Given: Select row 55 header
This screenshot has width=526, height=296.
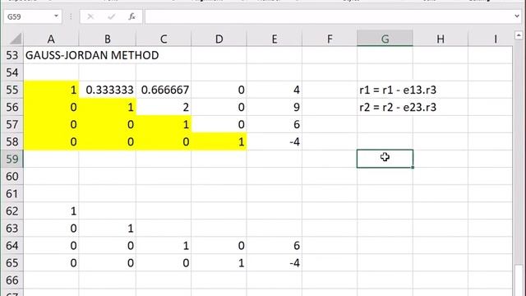Looking at the screenshot, I should pos(12,90).
